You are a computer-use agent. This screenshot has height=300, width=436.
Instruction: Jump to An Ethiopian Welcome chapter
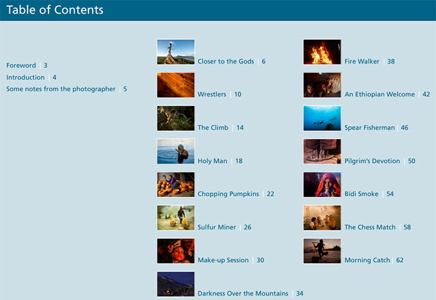point(379,94)
